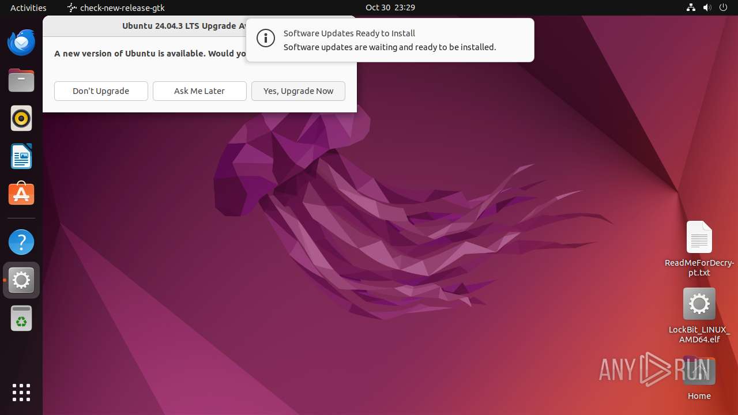Viewport: 738px width, 415px height.
Task: Open Thunderbird mail from the dock
Action: pos(21,43)
